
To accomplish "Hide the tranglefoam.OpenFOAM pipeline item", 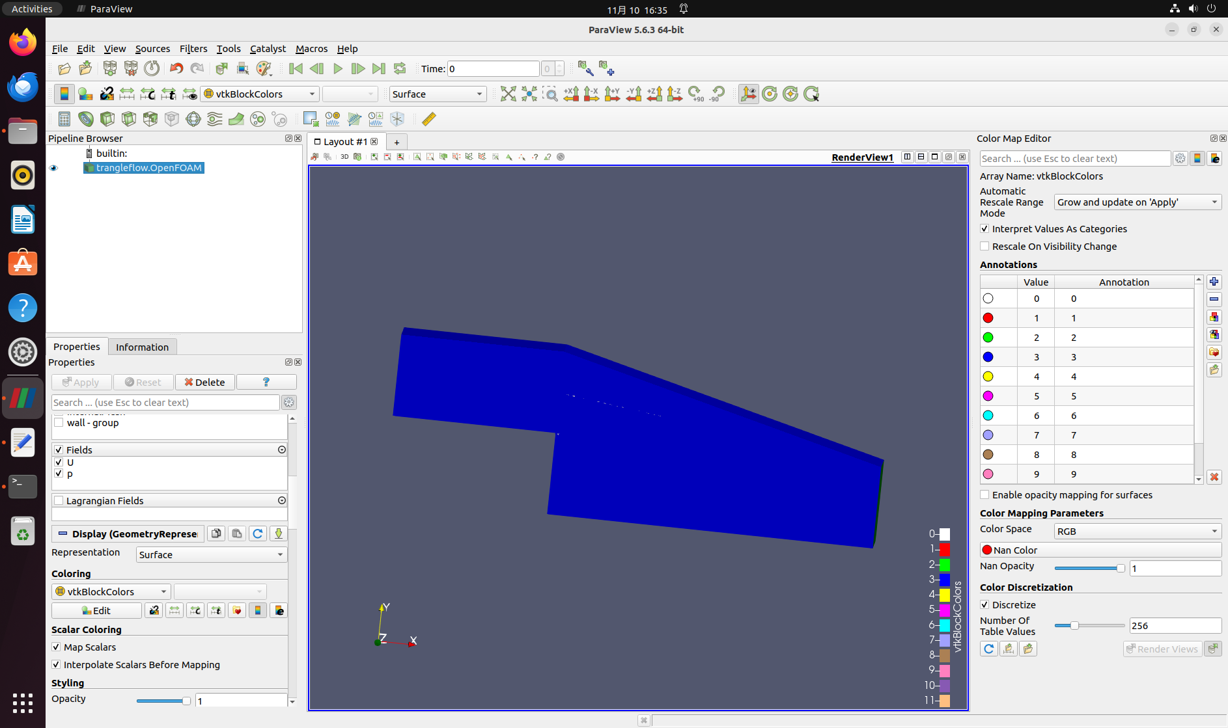I will click(53, 168).
